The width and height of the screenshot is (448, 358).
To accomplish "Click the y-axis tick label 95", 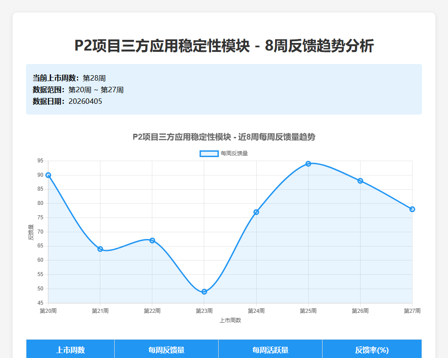I will click(x=40, y=161).
